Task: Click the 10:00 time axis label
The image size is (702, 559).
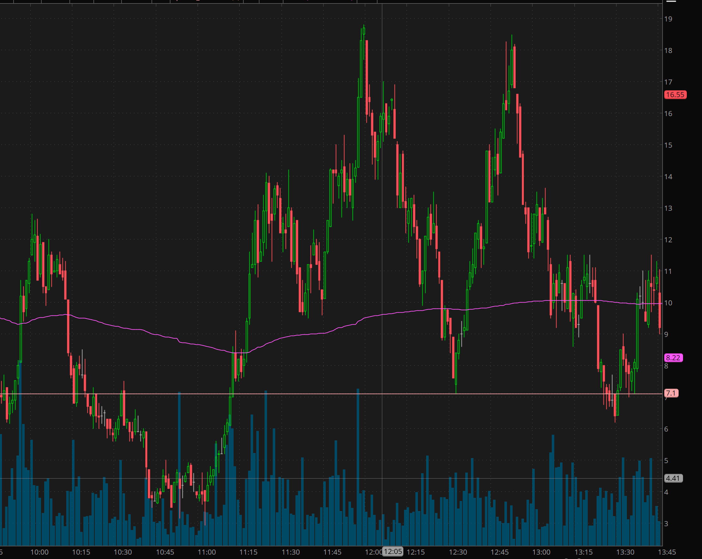Action: point(39,552)
